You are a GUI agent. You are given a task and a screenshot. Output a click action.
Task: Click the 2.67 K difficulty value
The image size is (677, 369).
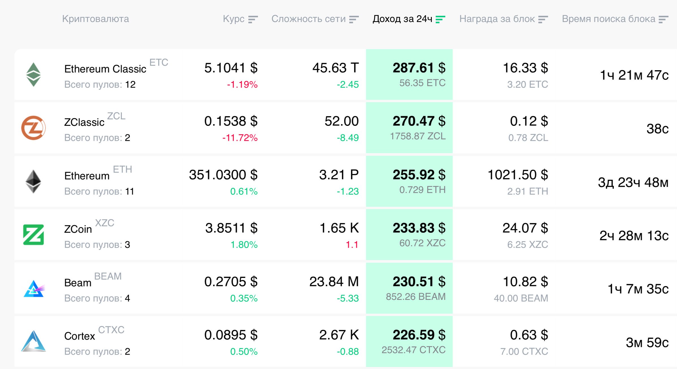tap(339, 335)
